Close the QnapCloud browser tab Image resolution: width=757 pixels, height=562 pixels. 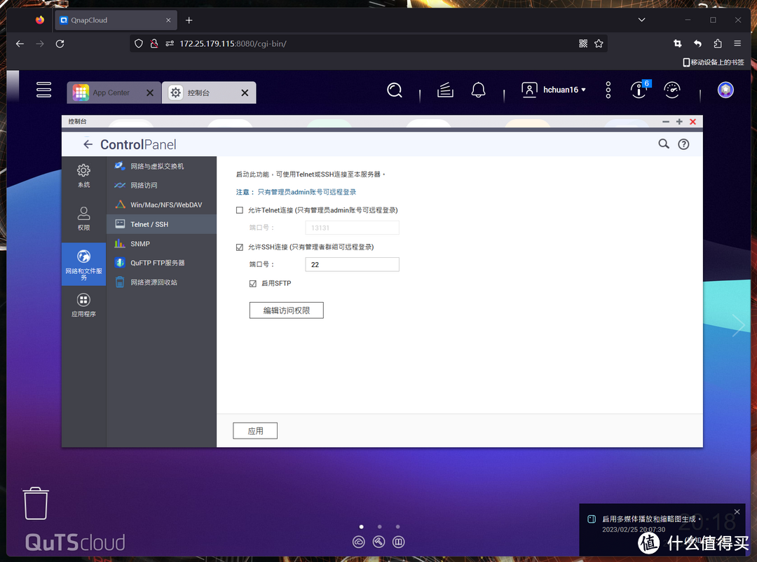pos(168,20)
